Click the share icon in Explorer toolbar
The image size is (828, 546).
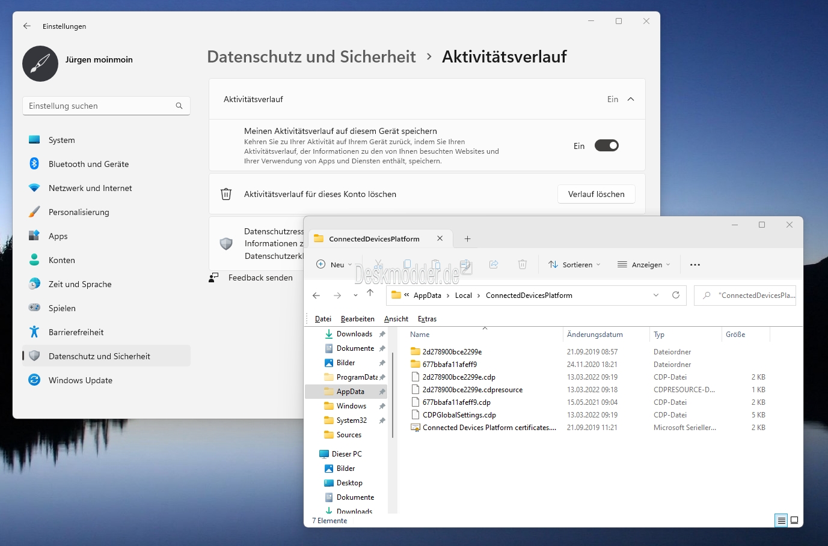pos(494,264)
